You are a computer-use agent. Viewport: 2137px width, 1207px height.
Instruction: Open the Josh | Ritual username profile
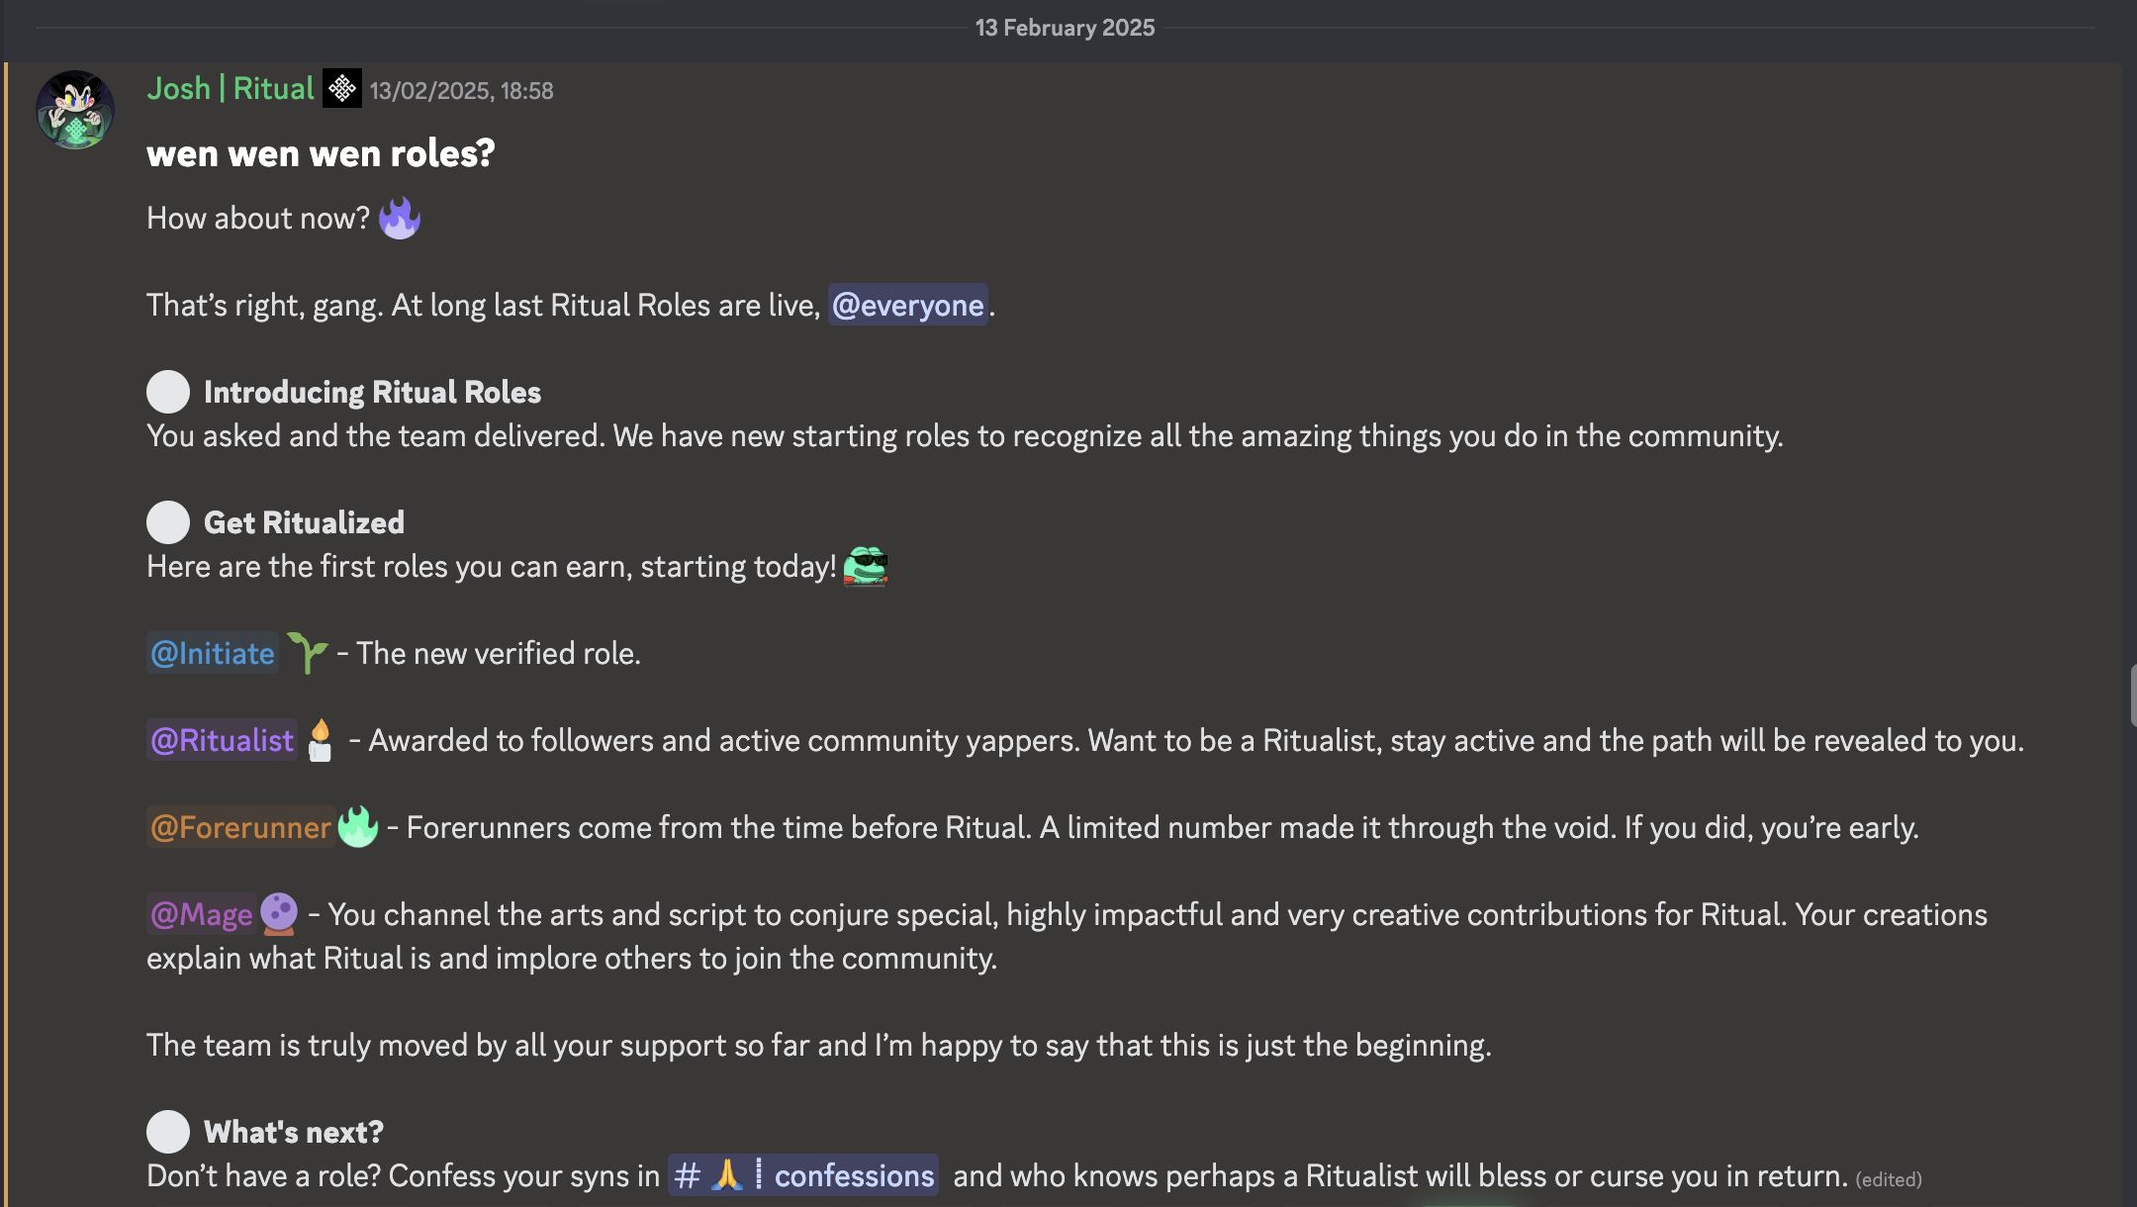click(230, 89)
